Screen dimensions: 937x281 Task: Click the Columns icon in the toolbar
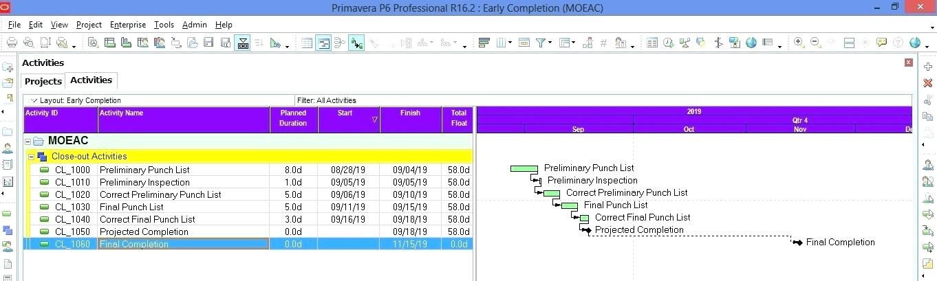tap(502, 43)
